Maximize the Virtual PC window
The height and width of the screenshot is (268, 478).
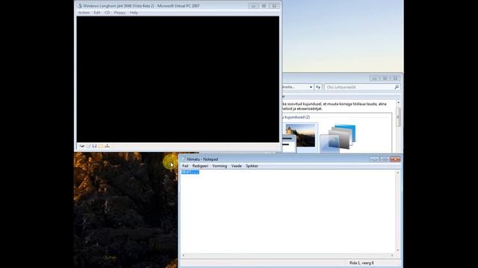(264, 6)
